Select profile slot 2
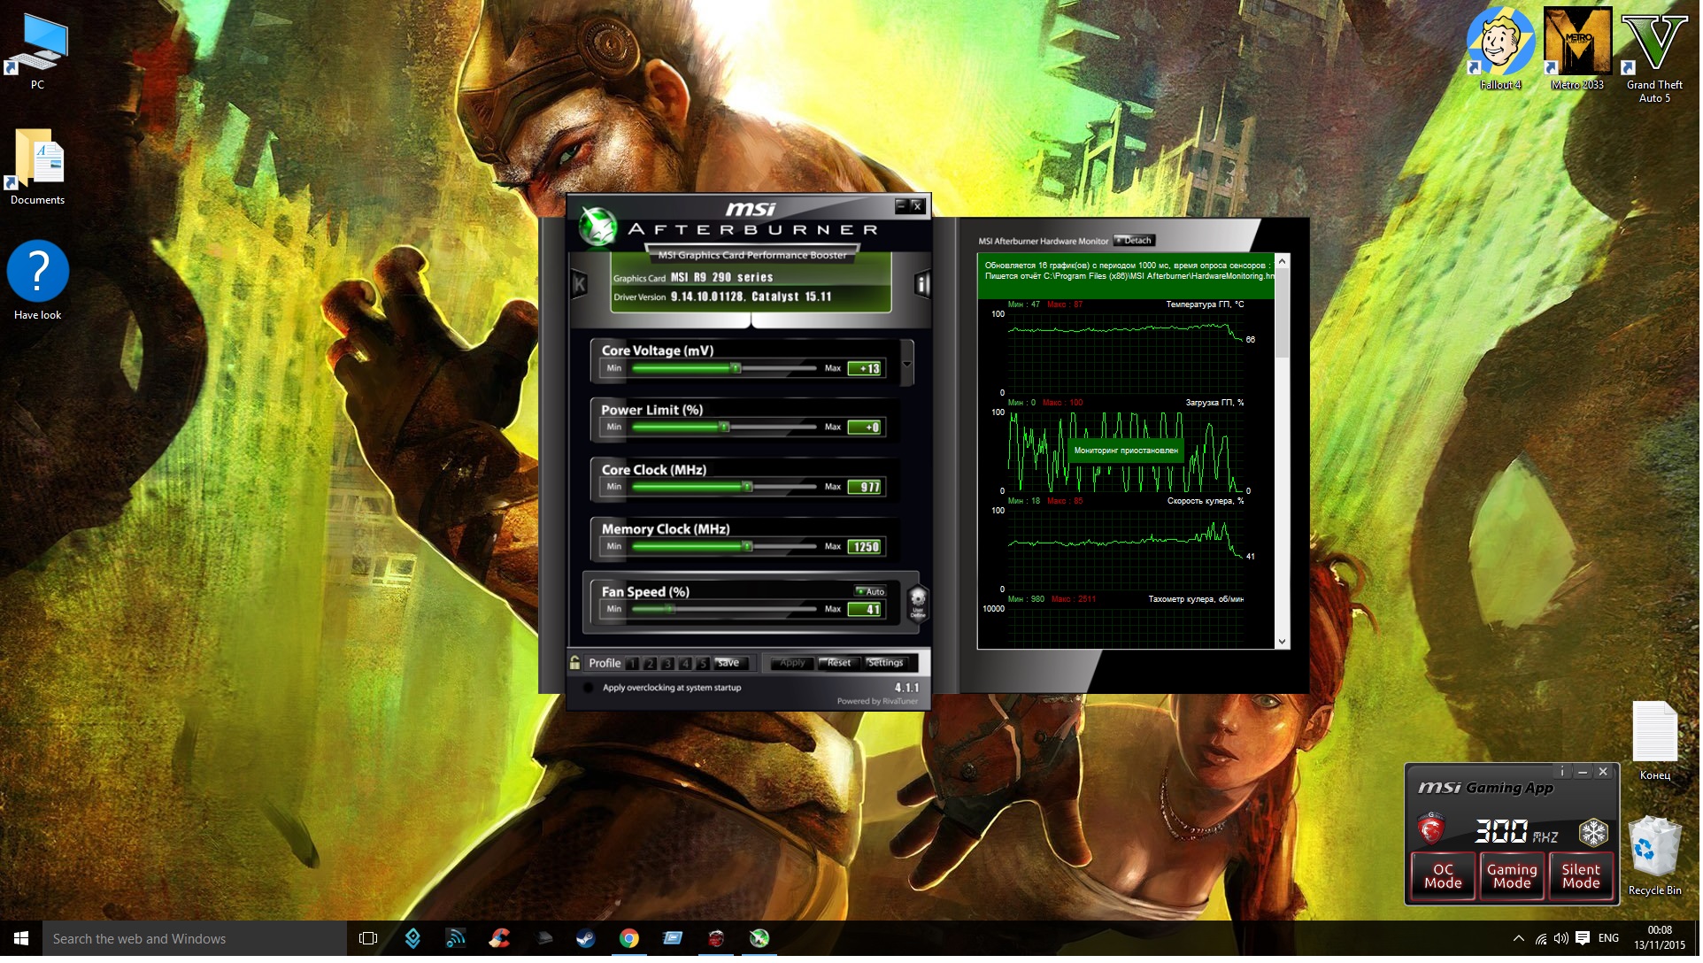The image size is (1703, 963). [651, 664]
